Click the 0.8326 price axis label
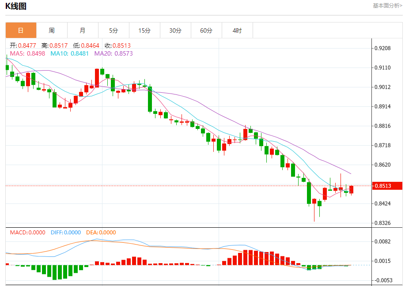Image resolution: width=405 pixels, height=286 pixels. (x=382, y=223)
